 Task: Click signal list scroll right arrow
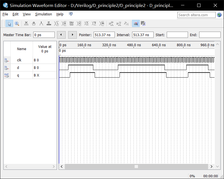click(54, 166)
